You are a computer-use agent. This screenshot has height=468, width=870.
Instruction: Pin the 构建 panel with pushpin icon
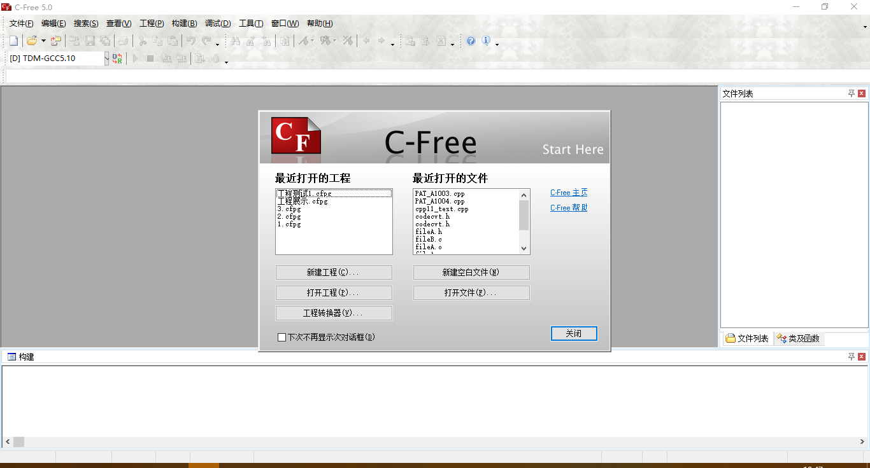pos(851,357)
